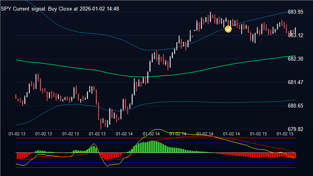Image resolution: width=313 pixels, height=176 pixels.
Task: Click the leftmost 01-02 13 time label
Action: point(17,134)
